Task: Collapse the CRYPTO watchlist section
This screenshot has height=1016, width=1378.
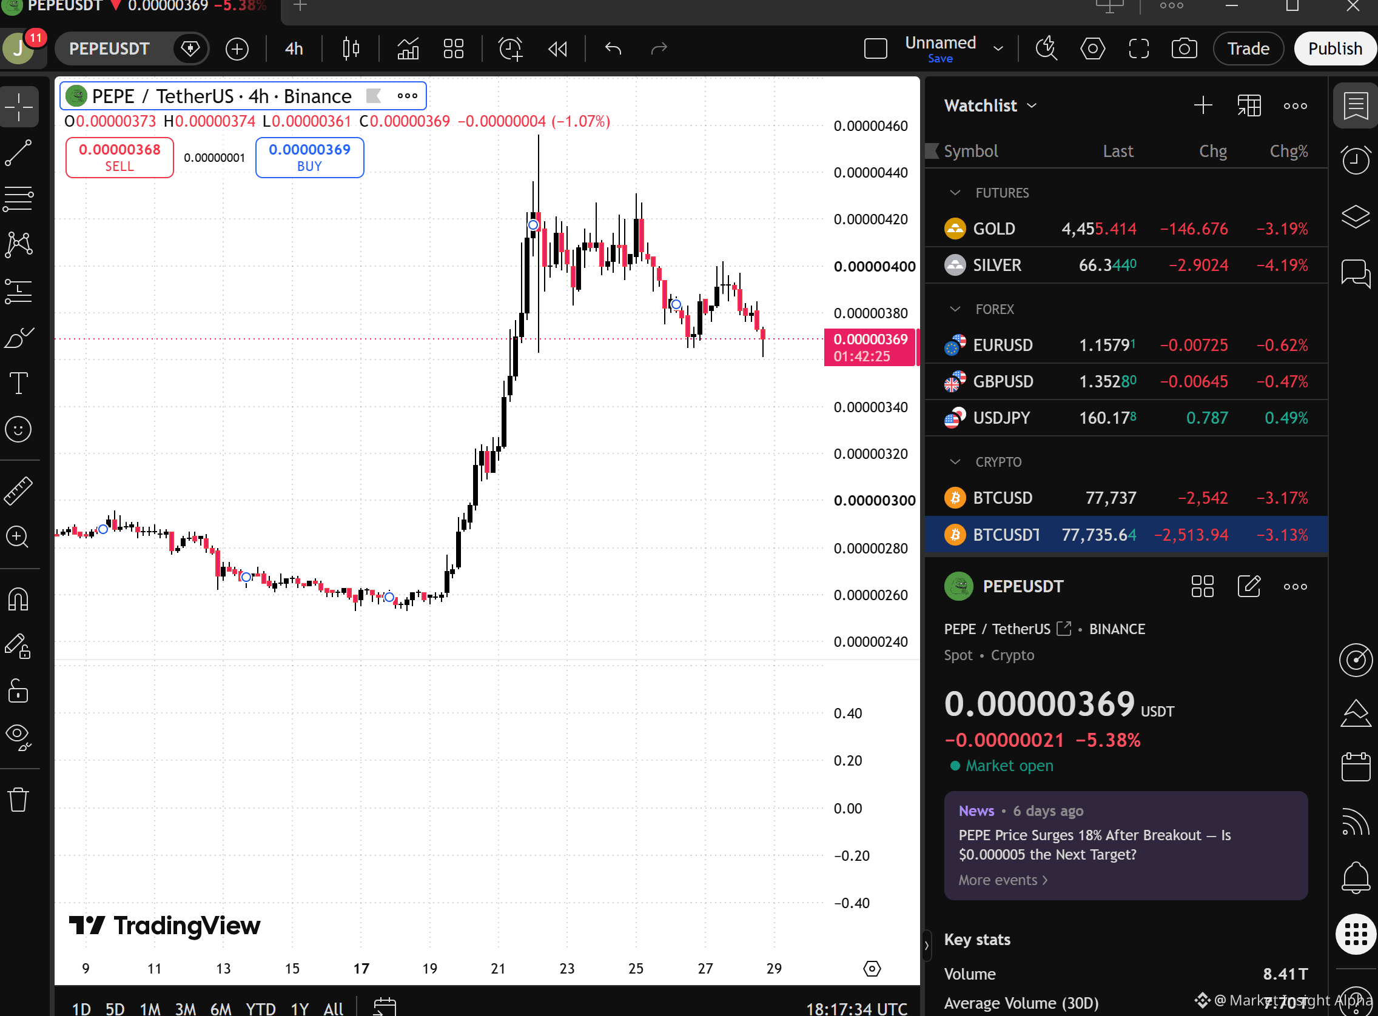Action: (x=955, y=462)
